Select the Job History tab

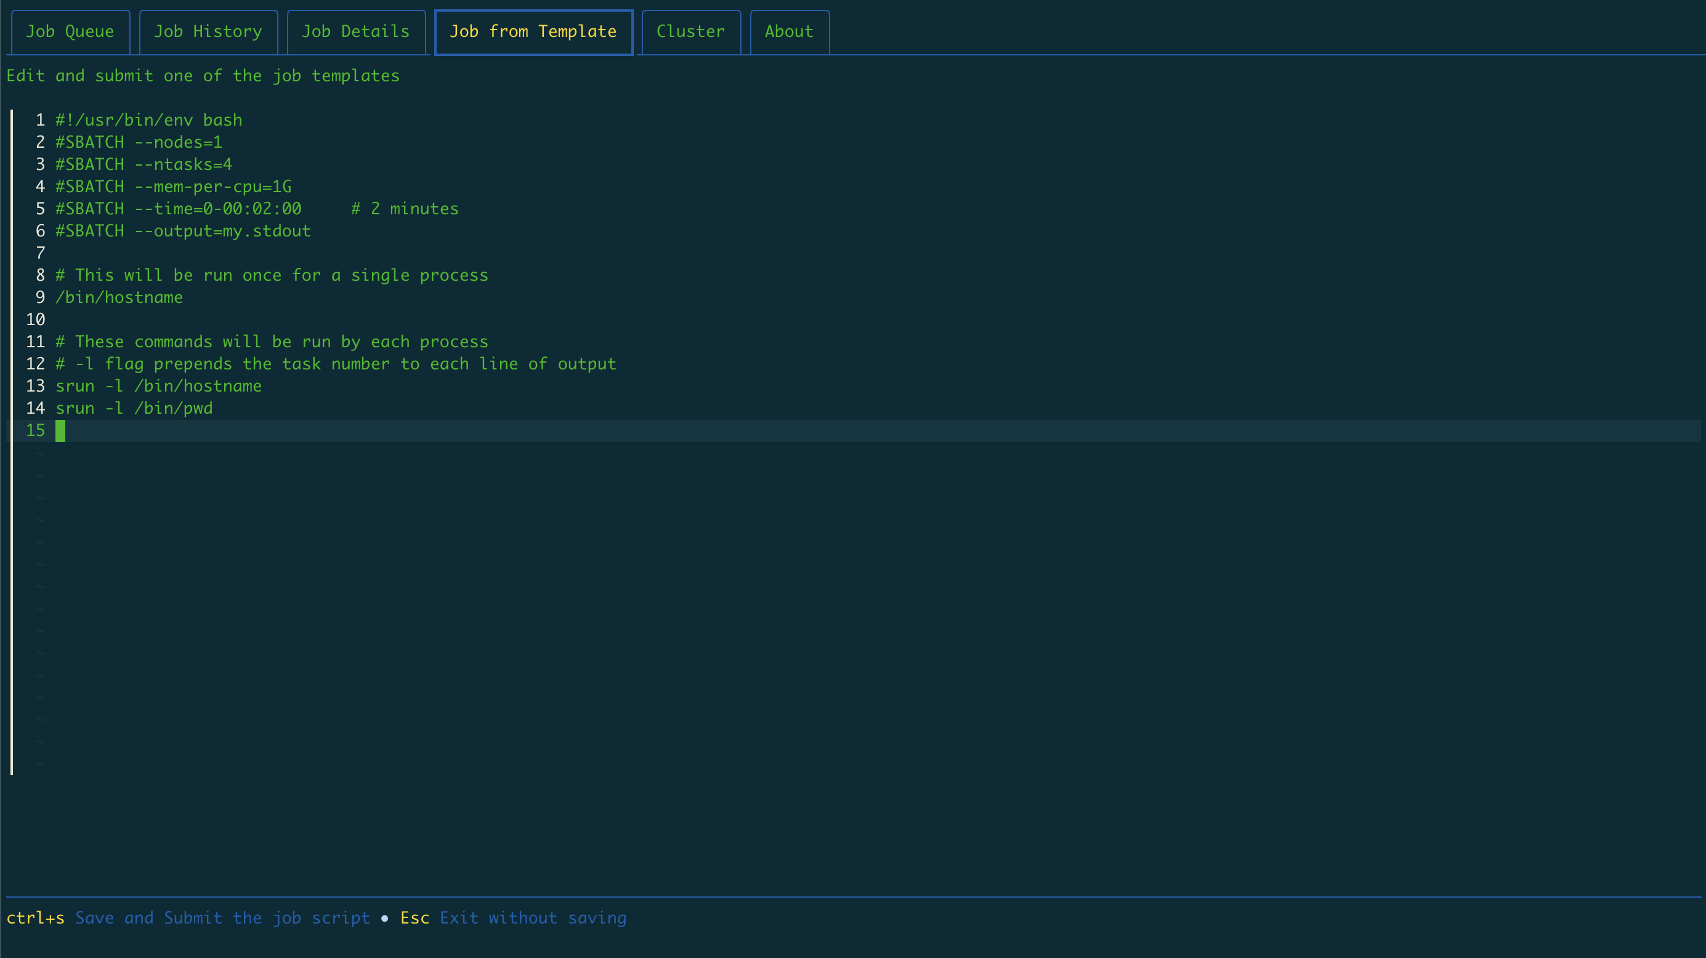(208, 31)
